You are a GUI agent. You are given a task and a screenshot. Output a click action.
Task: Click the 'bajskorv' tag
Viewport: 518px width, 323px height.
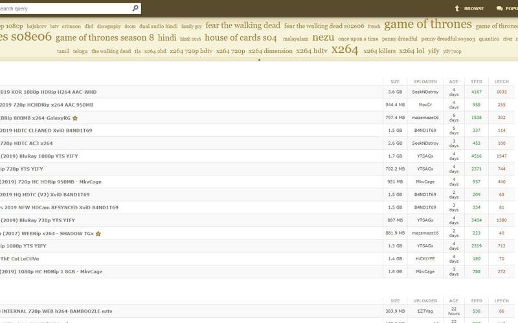[x=37, y=26]
